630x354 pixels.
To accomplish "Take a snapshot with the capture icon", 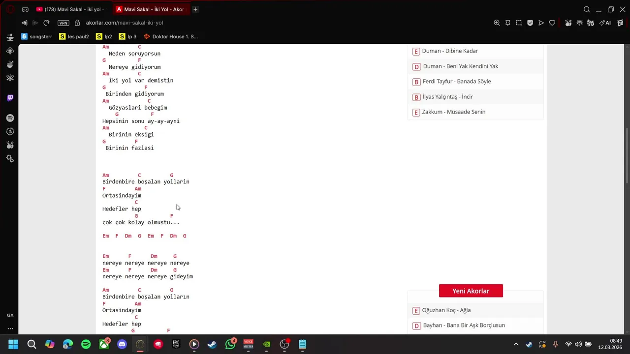I will [519, 23].
